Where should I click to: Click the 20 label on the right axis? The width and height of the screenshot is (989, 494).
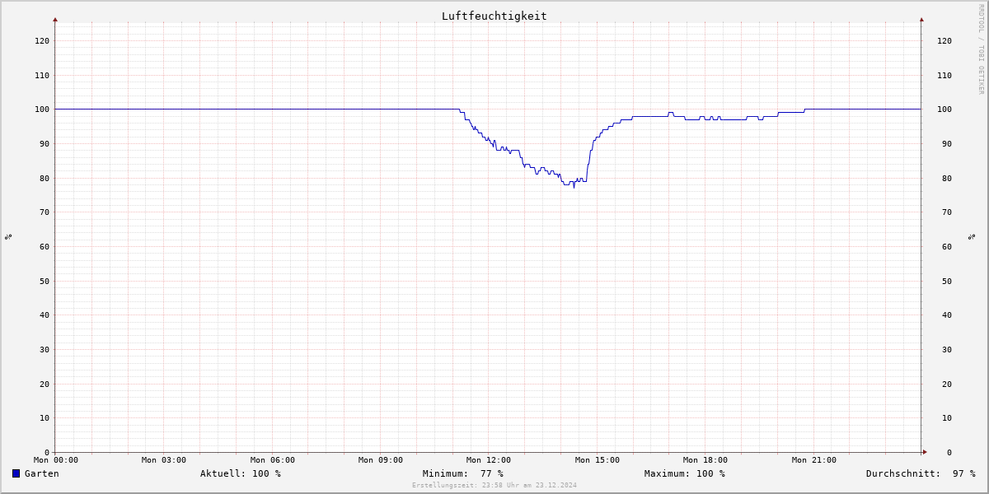947,384
